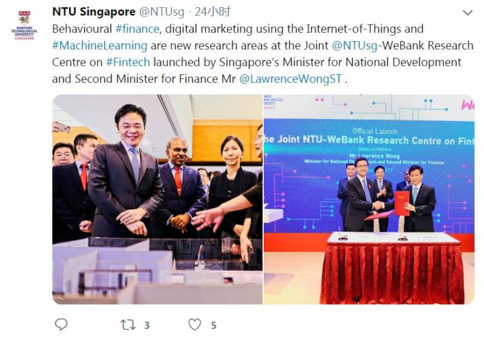View the left photo of minister at model
484x340 pixels.
click(x=157, y=199)
